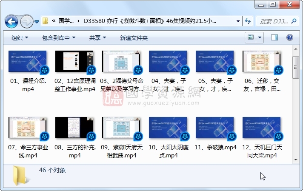The image size is (303, 191).
Task: Click the folder icon in details pane
Action: [20, 175]
